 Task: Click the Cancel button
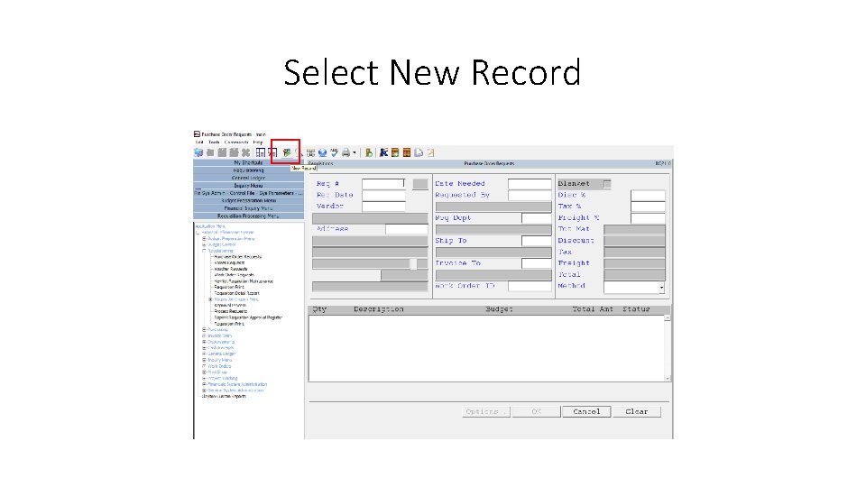coord(586,411)
